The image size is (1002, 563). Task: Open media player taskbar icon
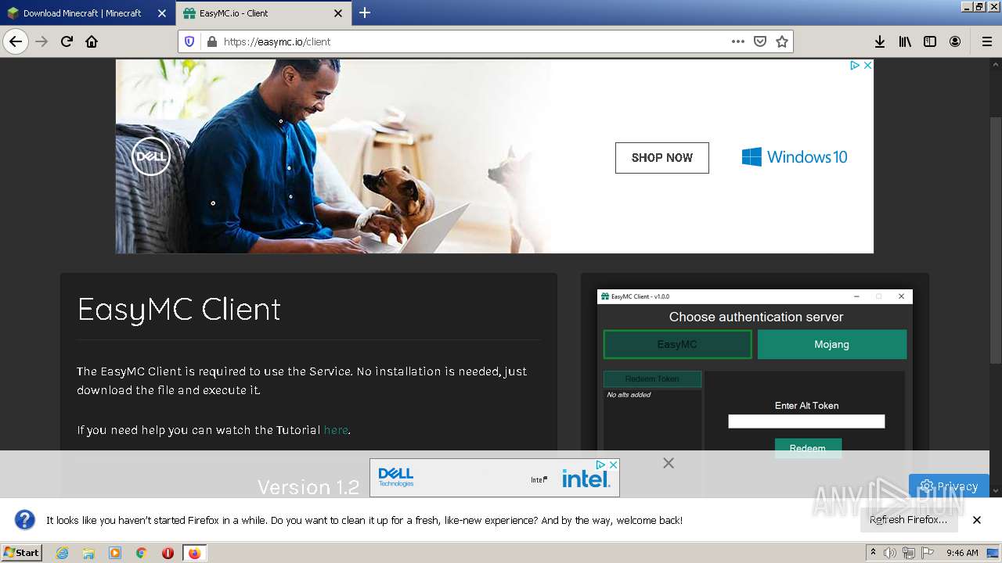coord(115,553)
